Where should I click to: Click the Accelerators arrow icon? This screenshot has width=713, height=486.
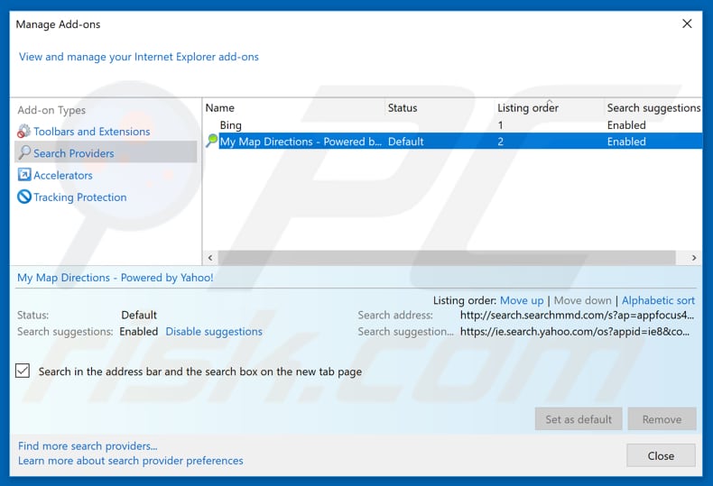point(24,174)
